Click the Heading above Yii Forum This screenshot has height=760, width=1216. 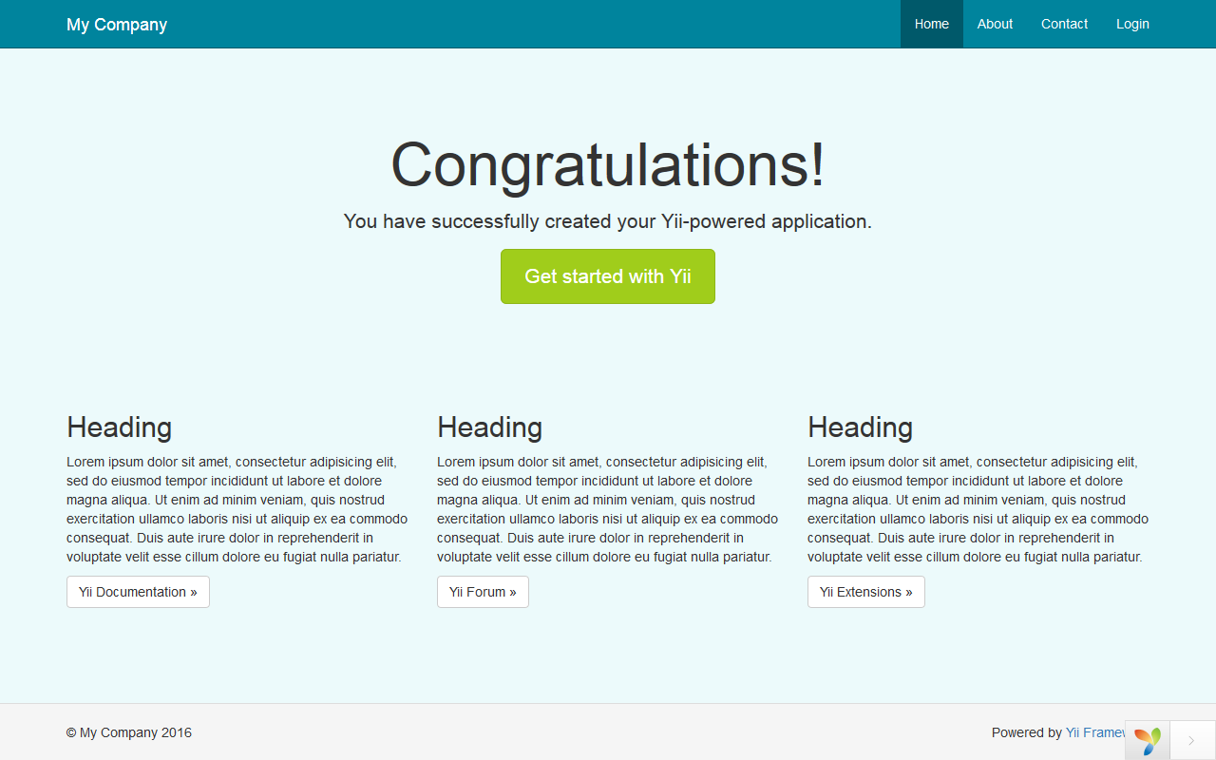tap(489, 427)
